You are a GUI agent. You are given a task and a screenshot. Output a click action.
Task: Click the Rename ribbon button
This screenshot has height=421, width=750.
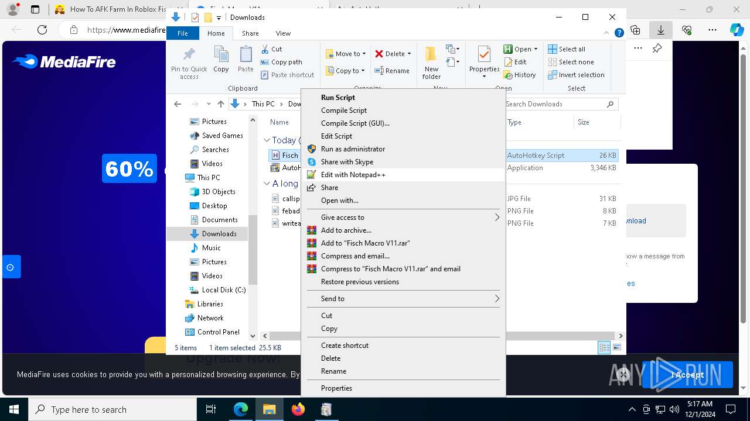392,71
